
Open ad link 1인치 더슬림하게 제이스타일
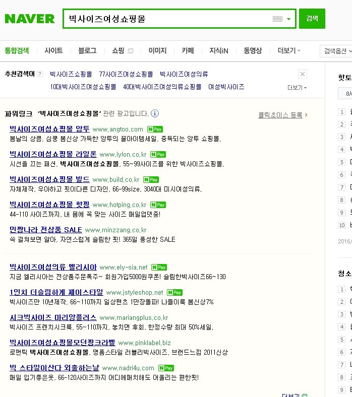click(x=56, y=292)
